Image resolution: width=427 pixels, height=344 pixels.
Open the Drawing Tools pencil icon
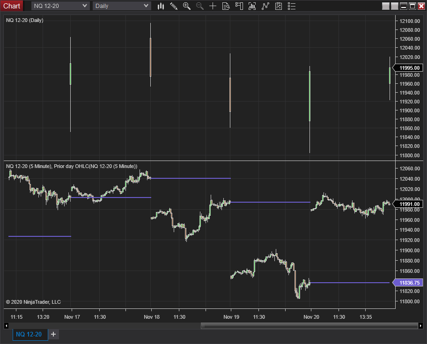[x=174, y=6]
